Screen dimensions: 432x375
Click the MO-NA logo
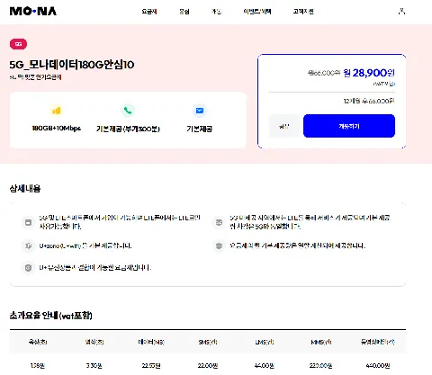coord(33,12)
